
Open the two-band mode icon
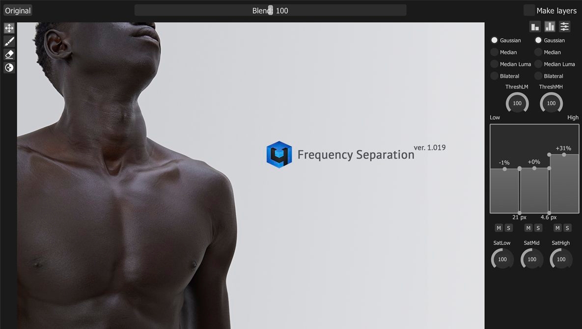[x=535, y=26]
